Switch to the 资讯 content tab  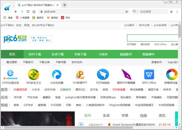(162, 115)
